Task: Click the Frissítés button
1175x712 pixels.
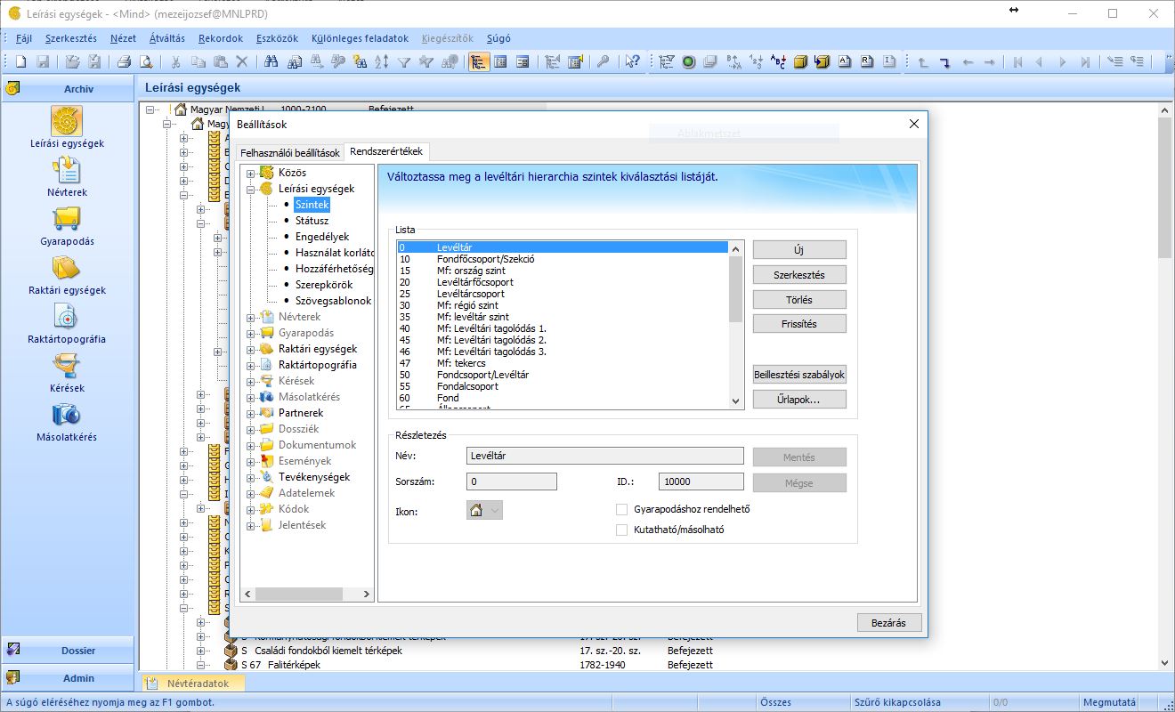Action: click(x=799, y=324)
